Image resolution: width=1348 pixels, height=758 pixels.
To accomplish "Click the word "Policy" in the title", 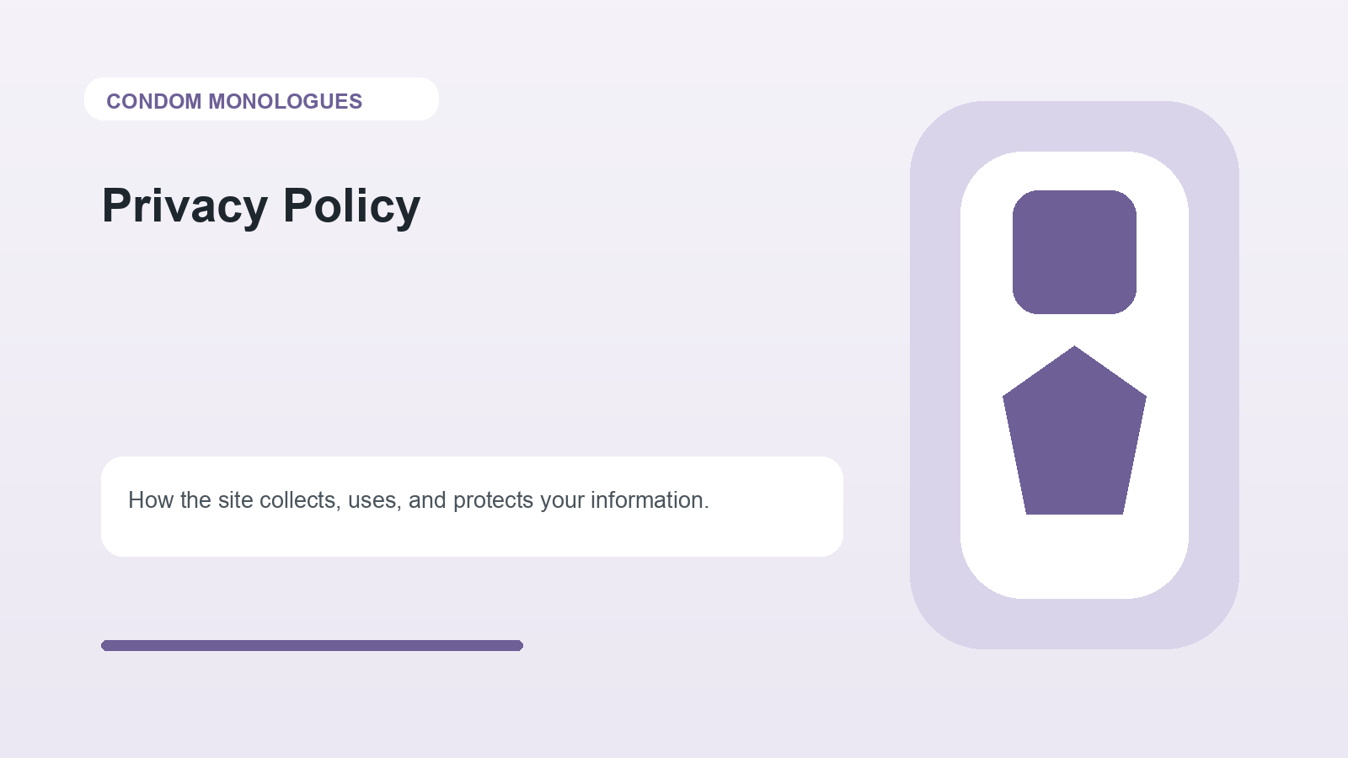I will pos(351,206).
